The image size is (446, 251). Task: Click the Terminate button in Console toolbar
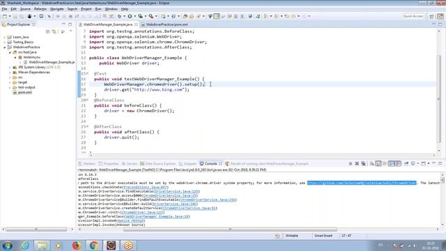351,164
